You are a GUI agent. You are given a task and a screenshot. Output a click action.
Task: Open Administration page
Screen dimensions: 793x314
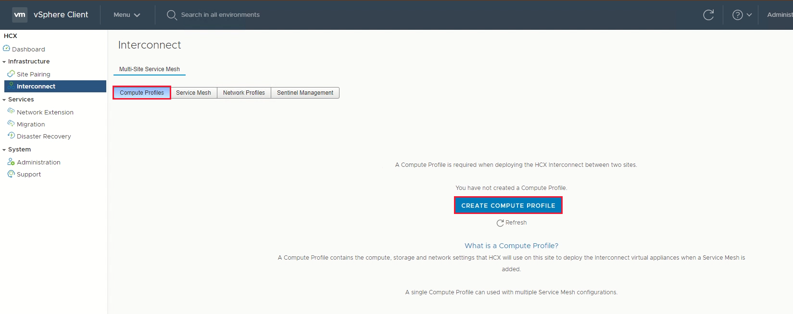(38, 162)
